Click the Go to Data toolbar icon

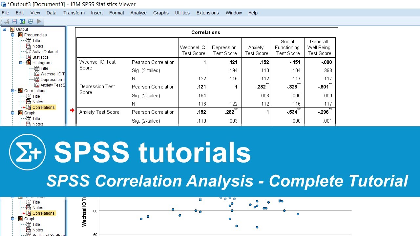pyautogui.click(x=23, y=21)
